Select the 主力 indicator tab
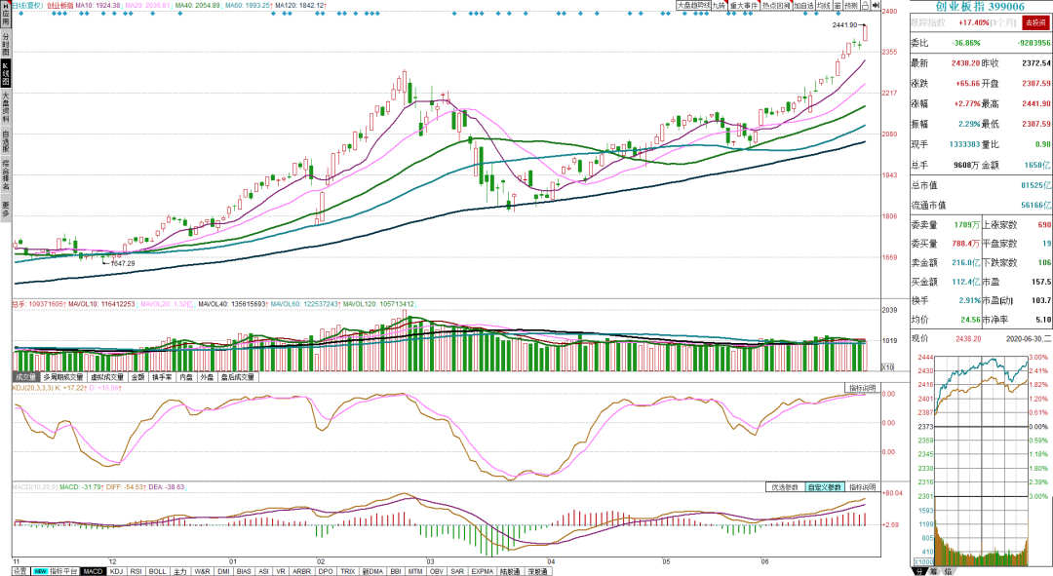Image resolution: width=1053 pixels, height=576 pixels. 180,571
